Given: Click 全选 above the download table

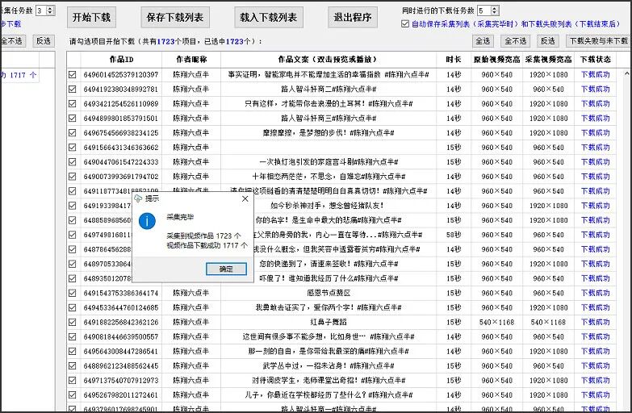Looking at the screenshot, I should pos(483,41).
